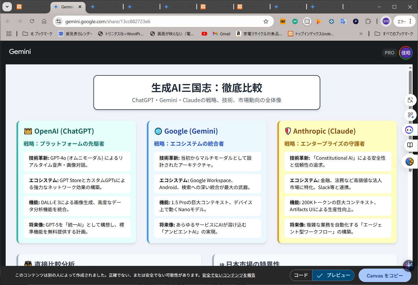Click the Gemini logo text
Image resolution: width=418 pixels, height=285 pixels.
(20, 52)
